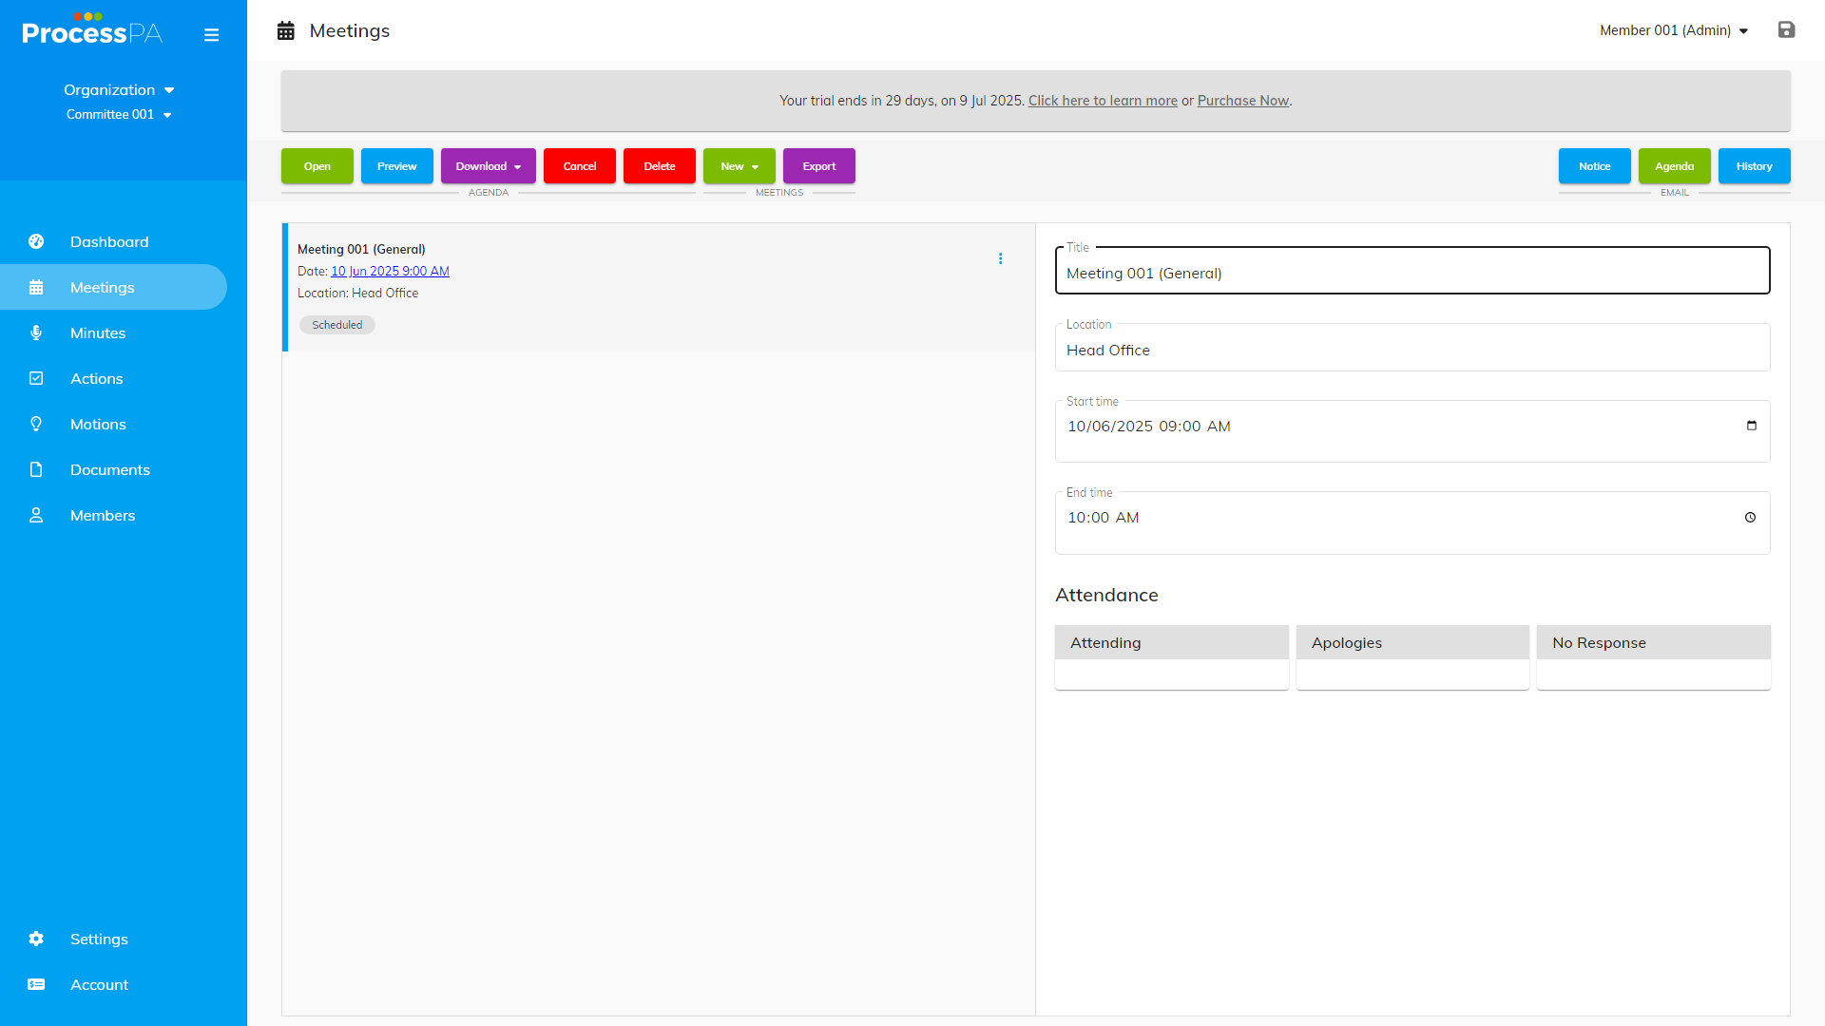Open meeting three-dot options menu

(x=1000, y=258)
